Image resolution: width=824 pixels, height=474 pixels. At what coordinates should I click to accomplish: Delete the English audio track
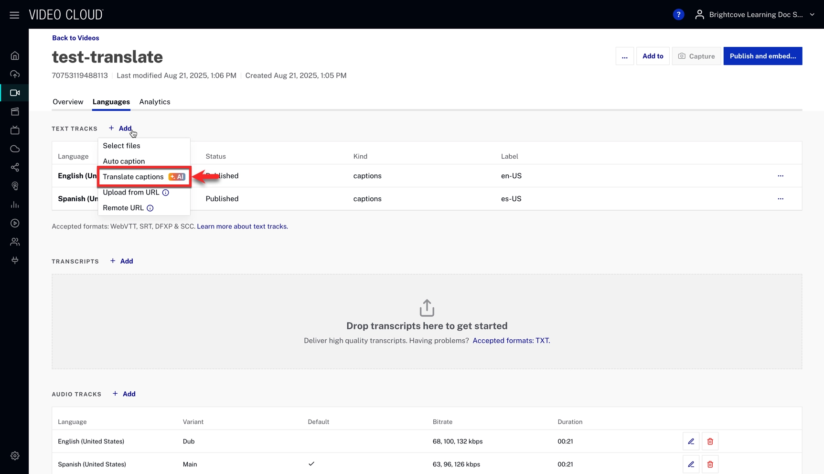point(710,442)
